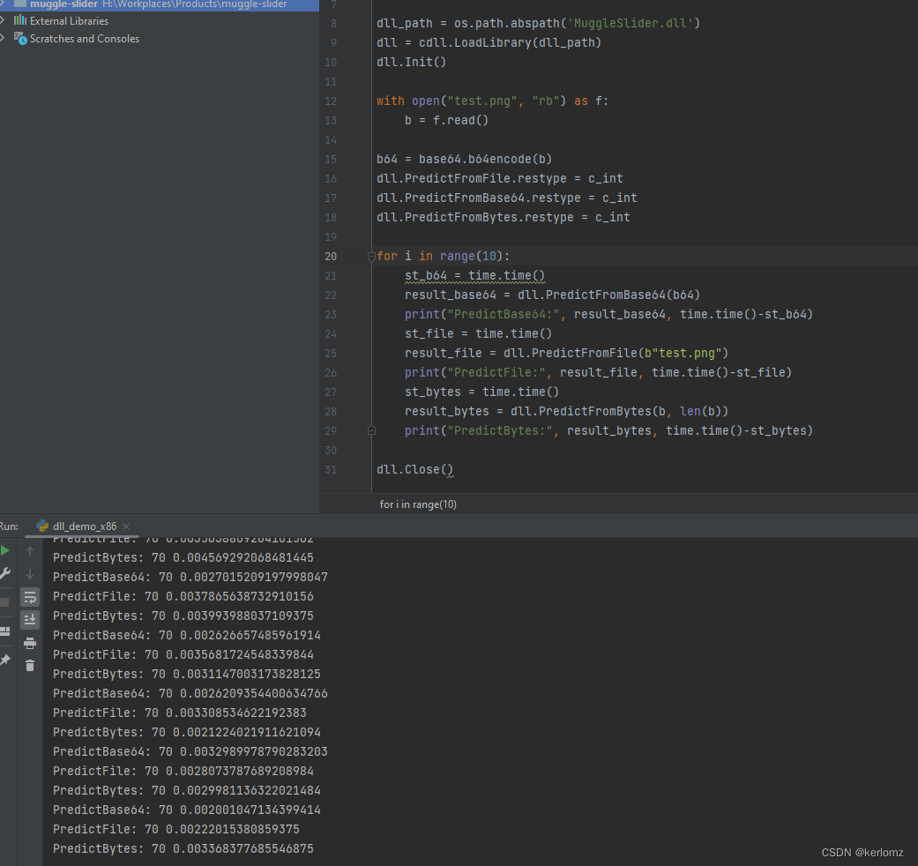Click console line 'PredictBytes: 70 0.004569292068481445'
The image size is (918, 866).
pyautogui.click(x=183, y=557)
